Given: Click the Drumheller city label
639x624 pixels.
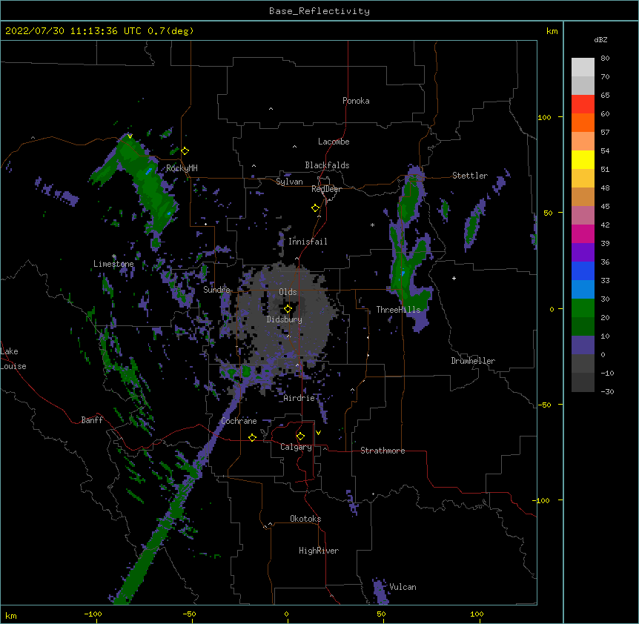Looking at the screenshot, I should 473,361.
